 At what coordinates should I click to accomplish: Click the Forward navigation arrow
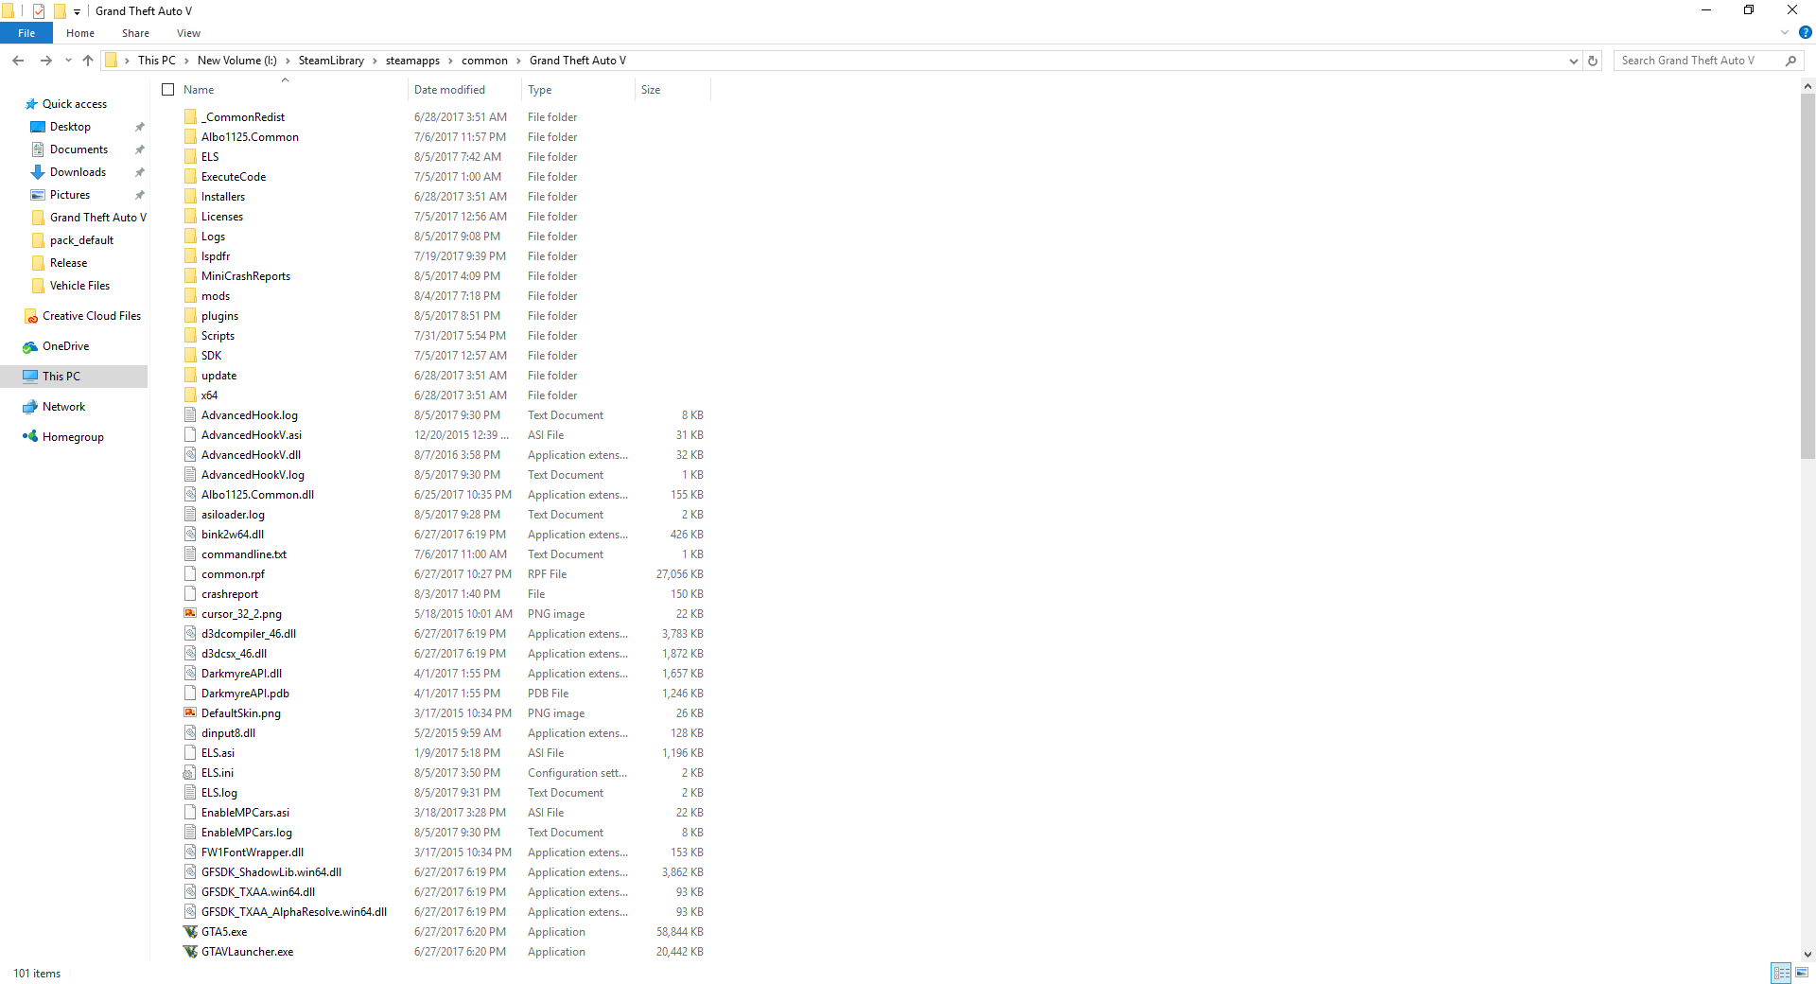(45, 61)
